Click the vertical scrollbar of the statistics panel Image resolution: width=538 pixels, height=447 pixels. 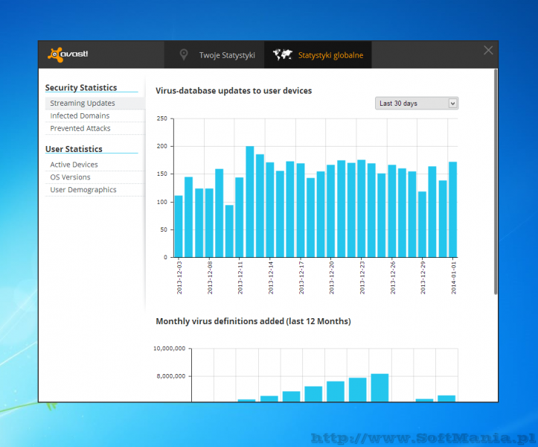pos(496,182)
